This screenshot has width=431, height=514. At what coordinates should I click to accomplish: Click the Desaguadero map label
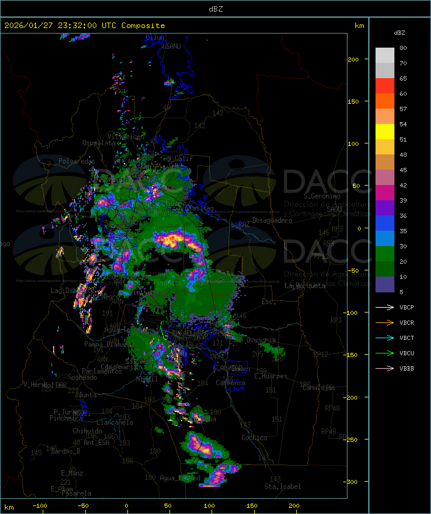coord(272,220)
